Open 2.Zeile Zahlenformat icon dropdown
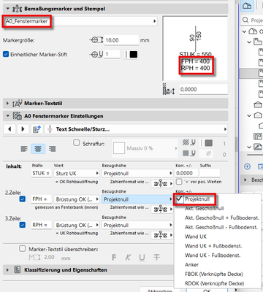The image size is (263, 292). [x=162, y=210]
